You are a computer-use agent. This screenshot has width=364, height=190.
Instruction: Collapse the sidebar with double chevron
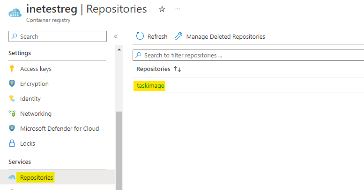[115, 36]
